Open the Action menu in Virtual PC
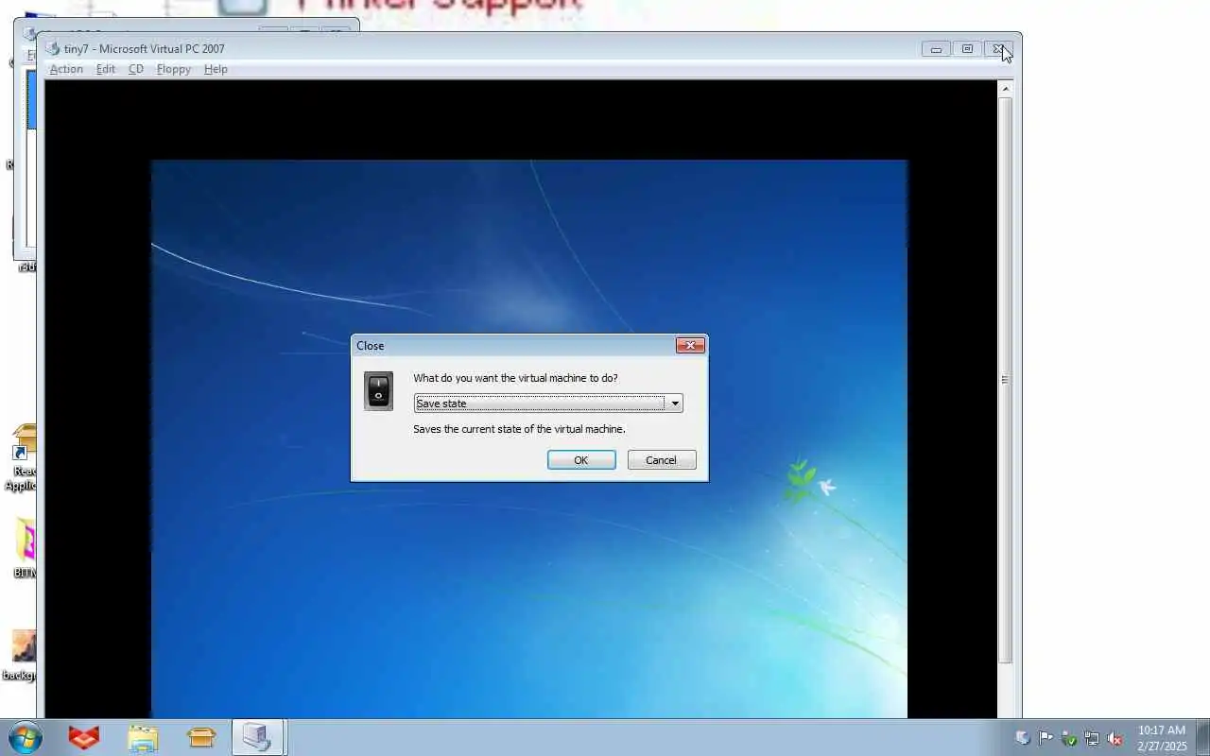The width and height of the screenshot is (1210, 756). coord(66,69)
